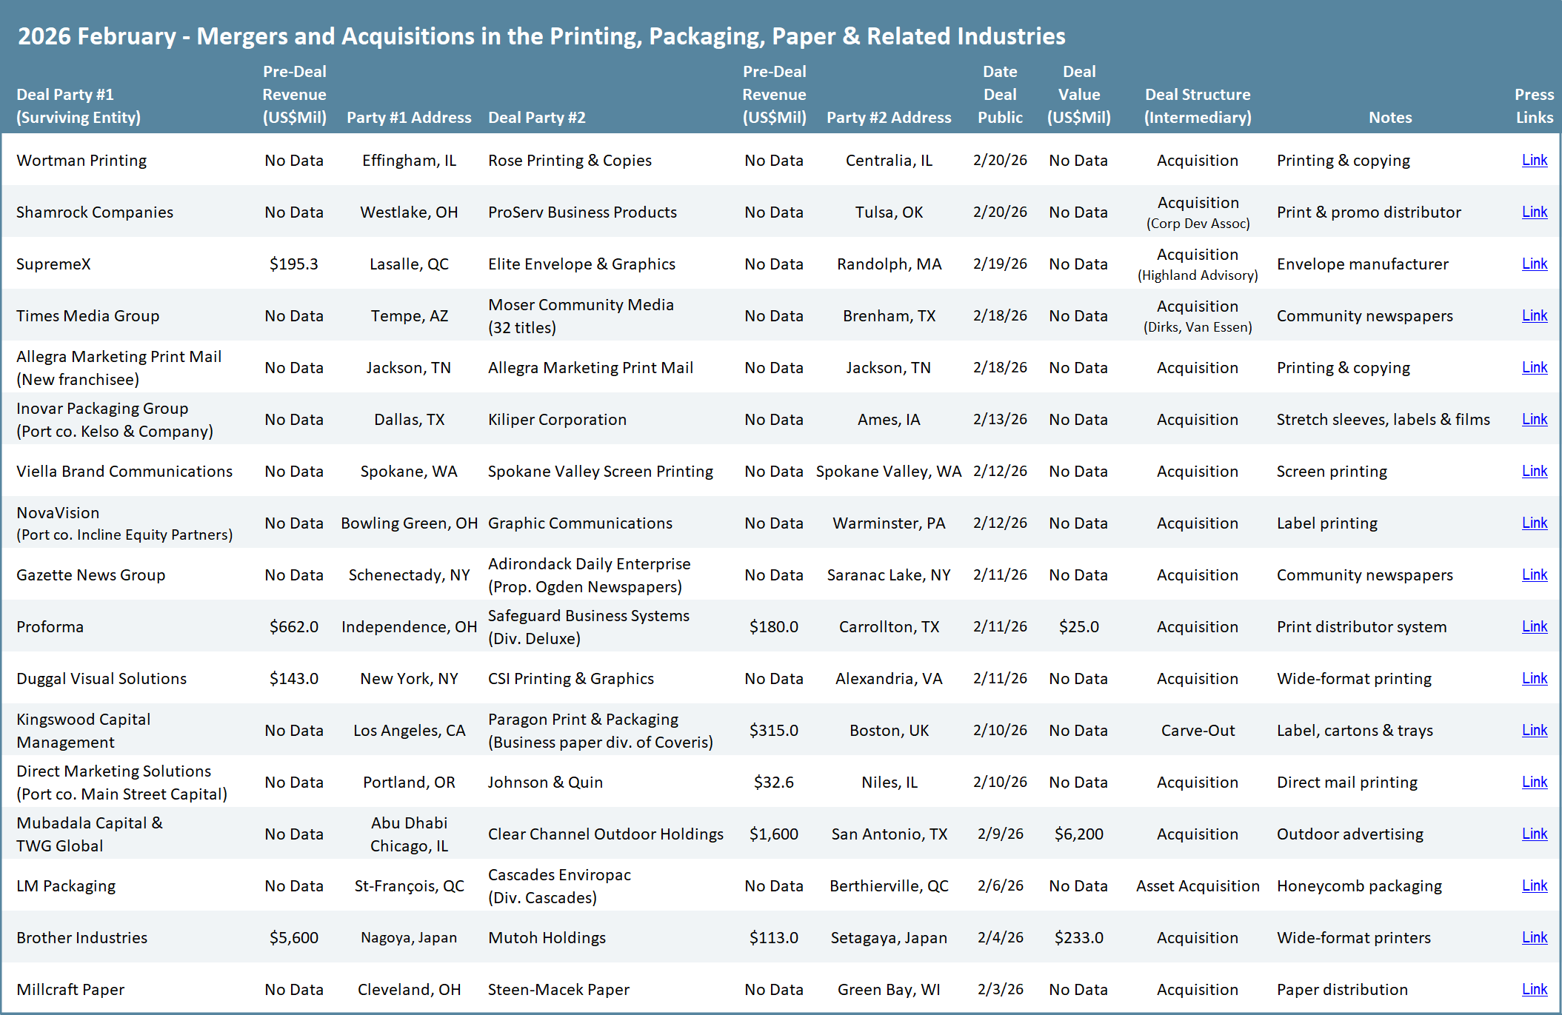Open Proforma Safeguard deal press link
Screen dimensions: 1562x1015
coord(1534,626)
